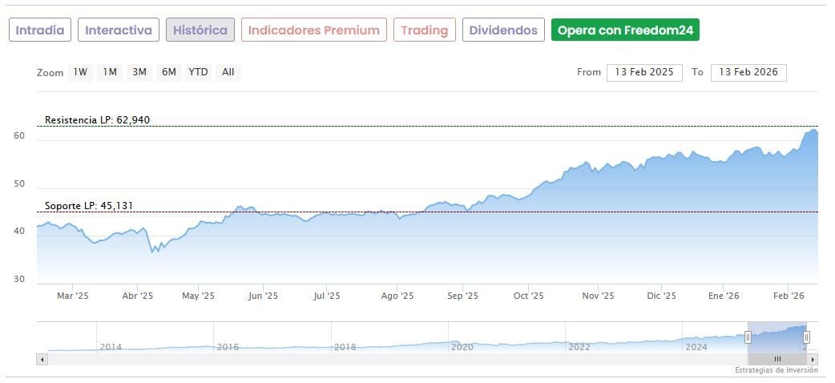Viewport: 835px width, 383px height.
Task: Go to the Trading tab
Action: point(425,30)
